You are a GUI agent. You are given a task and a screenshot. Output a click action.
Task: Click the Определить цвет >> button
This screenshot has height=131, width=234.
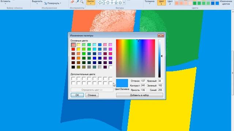click(92, 90)
